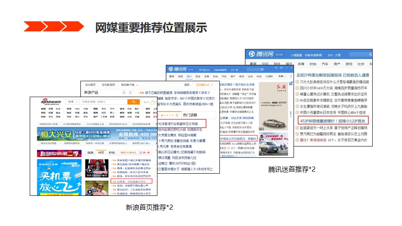Click the 手机新浪网 link
Viewport: 402px width, 226px height.
(108, 85)
